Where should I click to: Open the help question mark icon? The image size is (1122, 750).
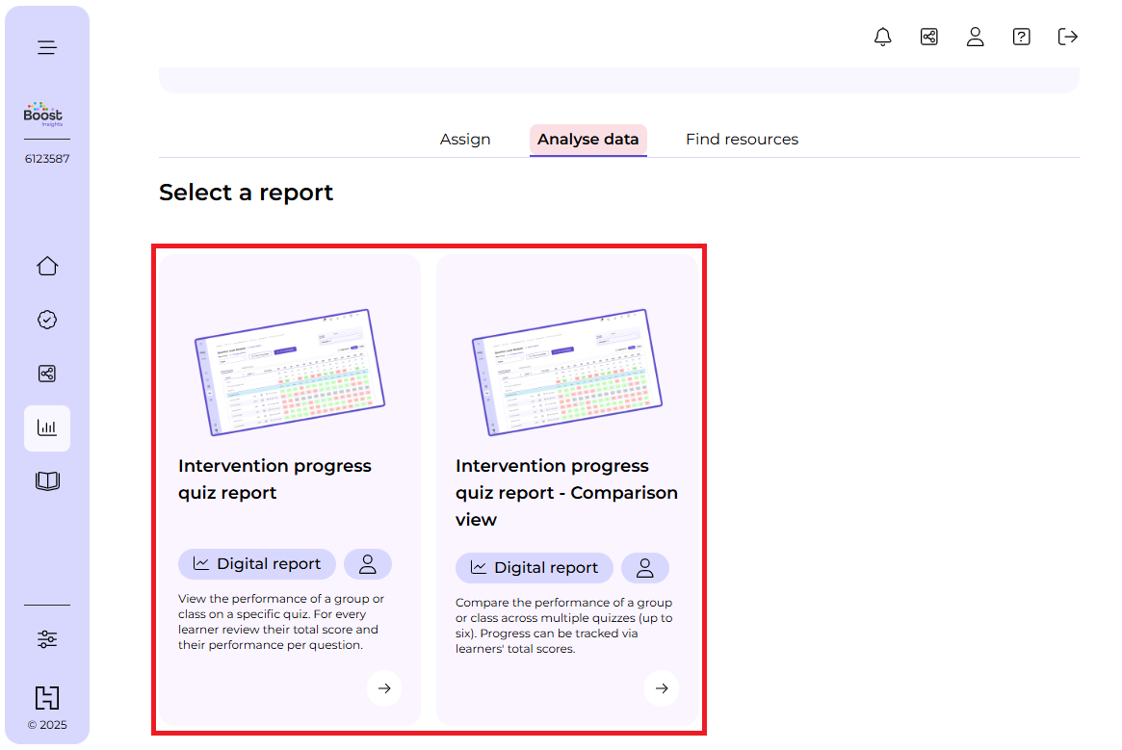pyautogui.click(x=1021, y=38)
